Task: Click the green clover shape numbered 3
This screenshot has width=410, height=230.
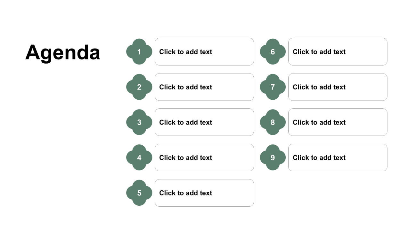Action: [x=139, y=122]
